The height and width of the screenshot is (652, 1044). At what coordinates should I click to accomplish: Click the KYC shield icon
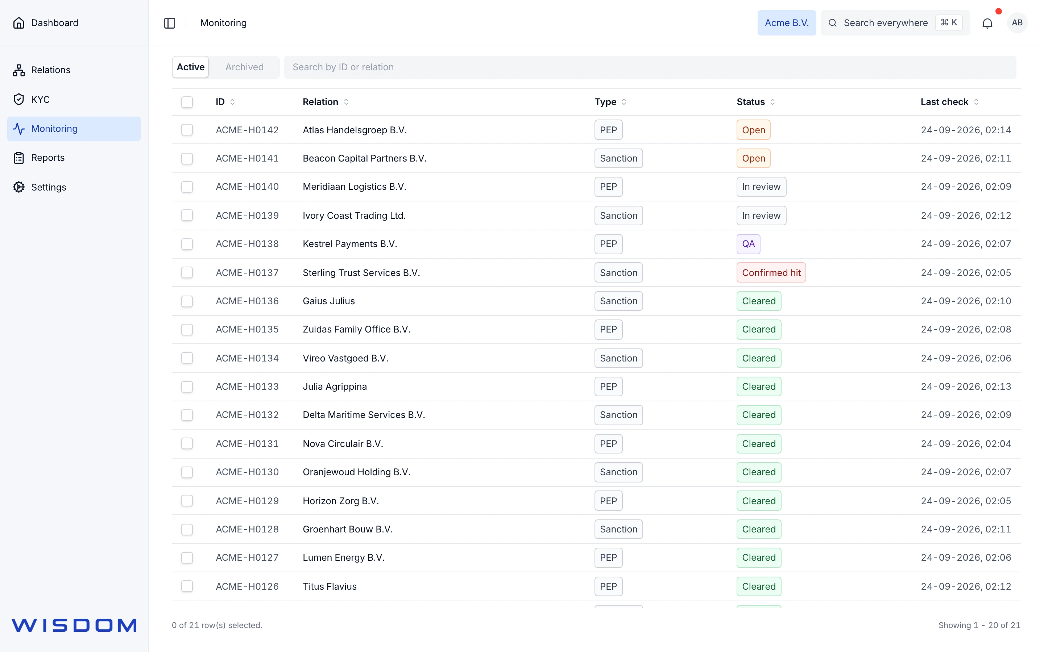tap(18, 99)
